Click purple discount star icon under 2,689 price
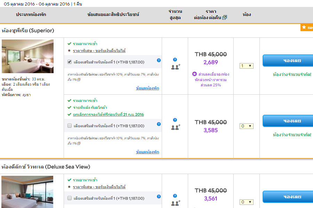The width and height of the screenshot is (313, 208). click(x=194, y=74)
